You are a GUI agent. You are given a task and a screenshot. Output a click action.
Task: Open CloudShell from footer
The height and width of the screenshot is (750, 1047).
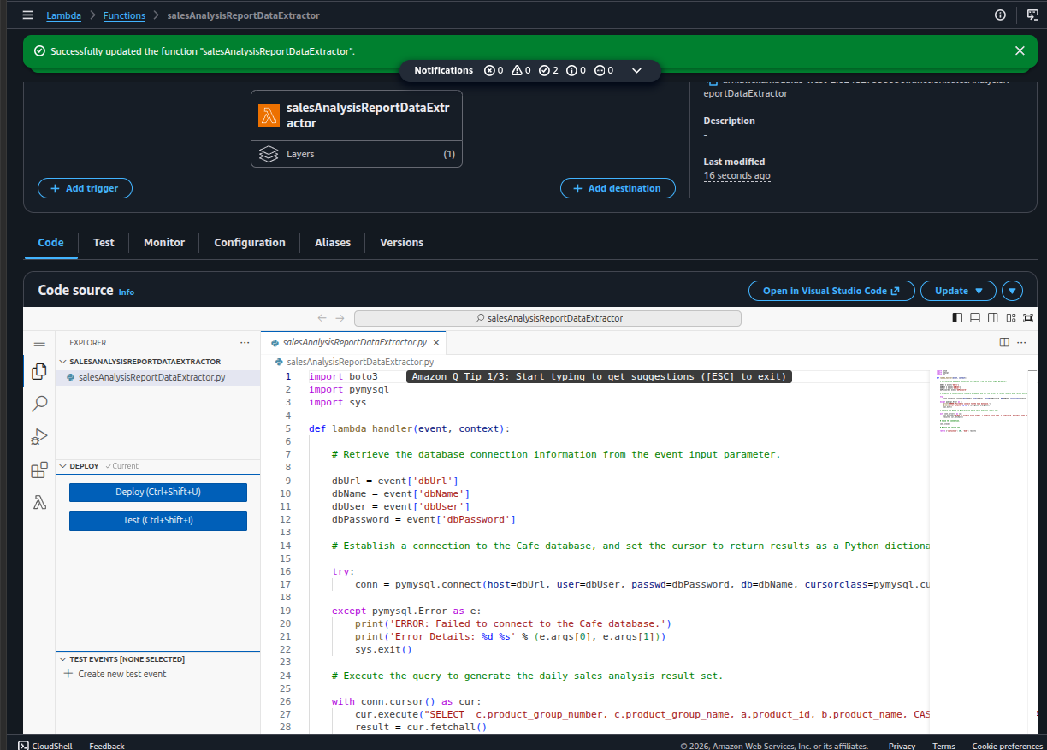coord(47,746)
